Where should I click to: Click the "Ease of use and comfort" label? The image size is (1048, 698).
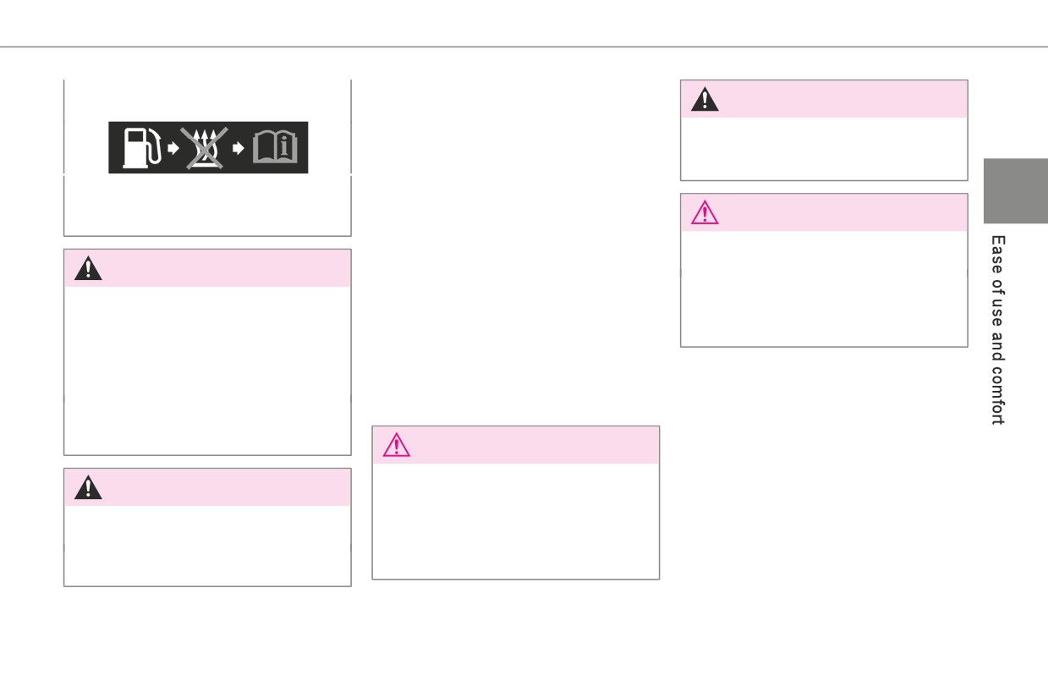pyautogui.click(x=998, y=330)
